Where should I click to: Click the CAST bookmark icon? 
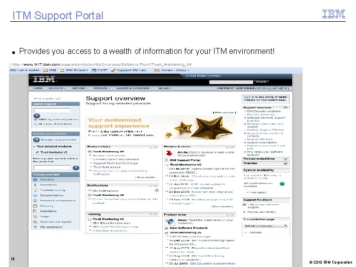[94, 70]
